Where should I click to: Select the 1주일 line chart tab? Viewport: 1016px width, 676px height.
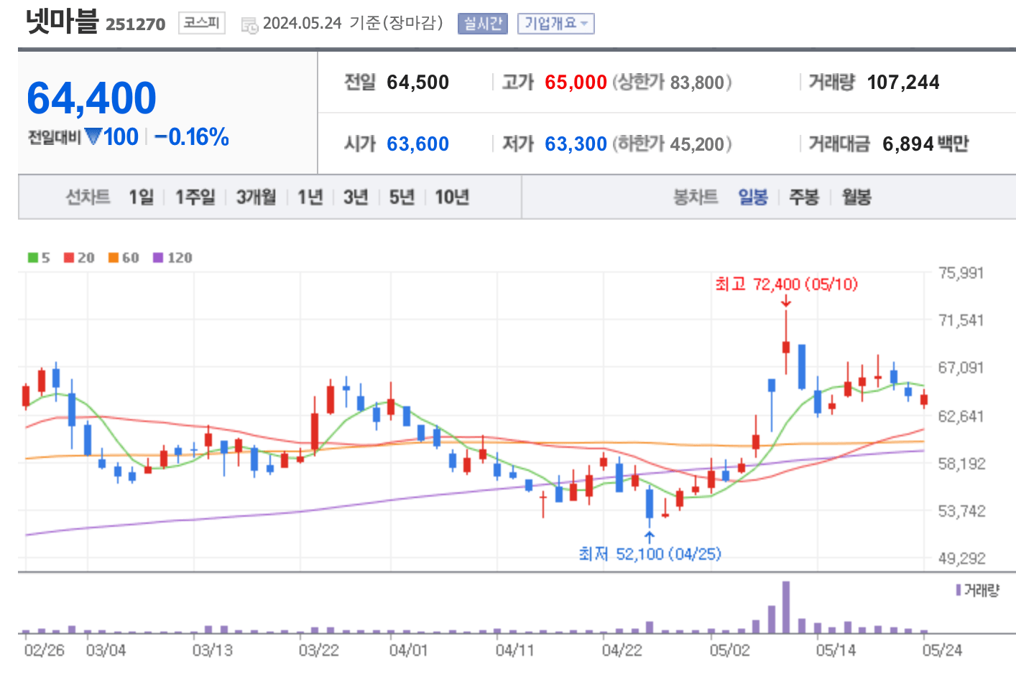(x=195, y=197)
